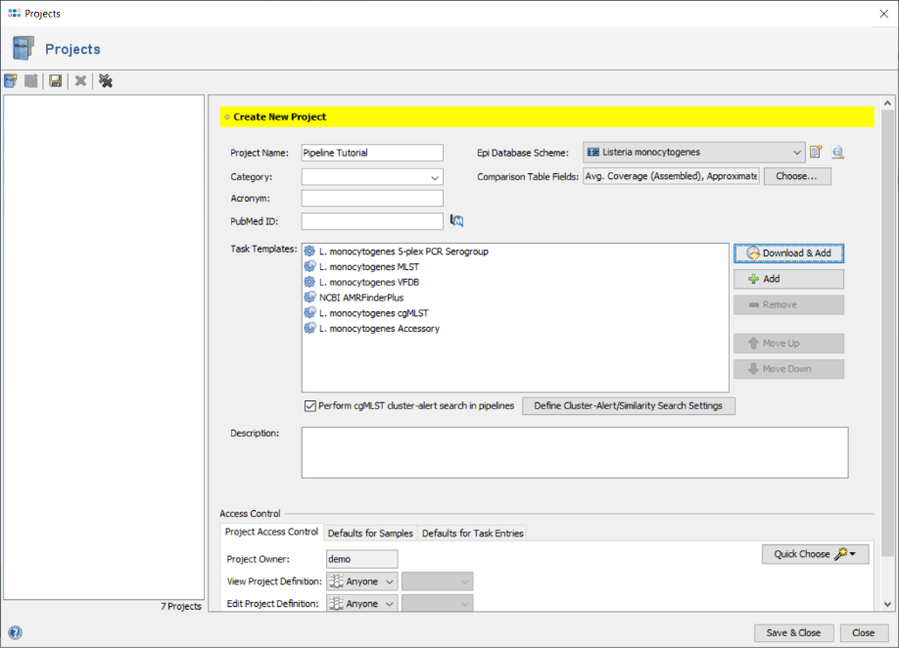Click the Save & Close button

tap(793, 632)
